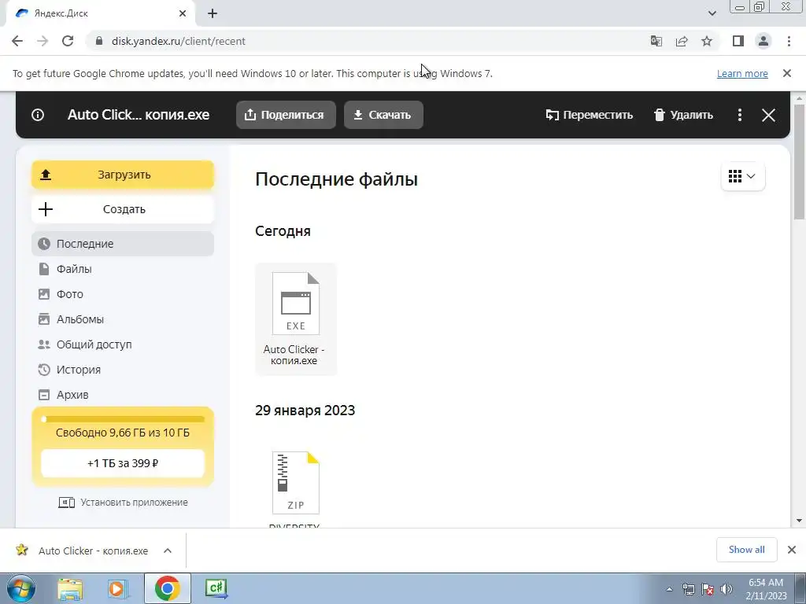Screen dimensions: 806x604
Task: Show hidden system tray icons
Action: 669,589
